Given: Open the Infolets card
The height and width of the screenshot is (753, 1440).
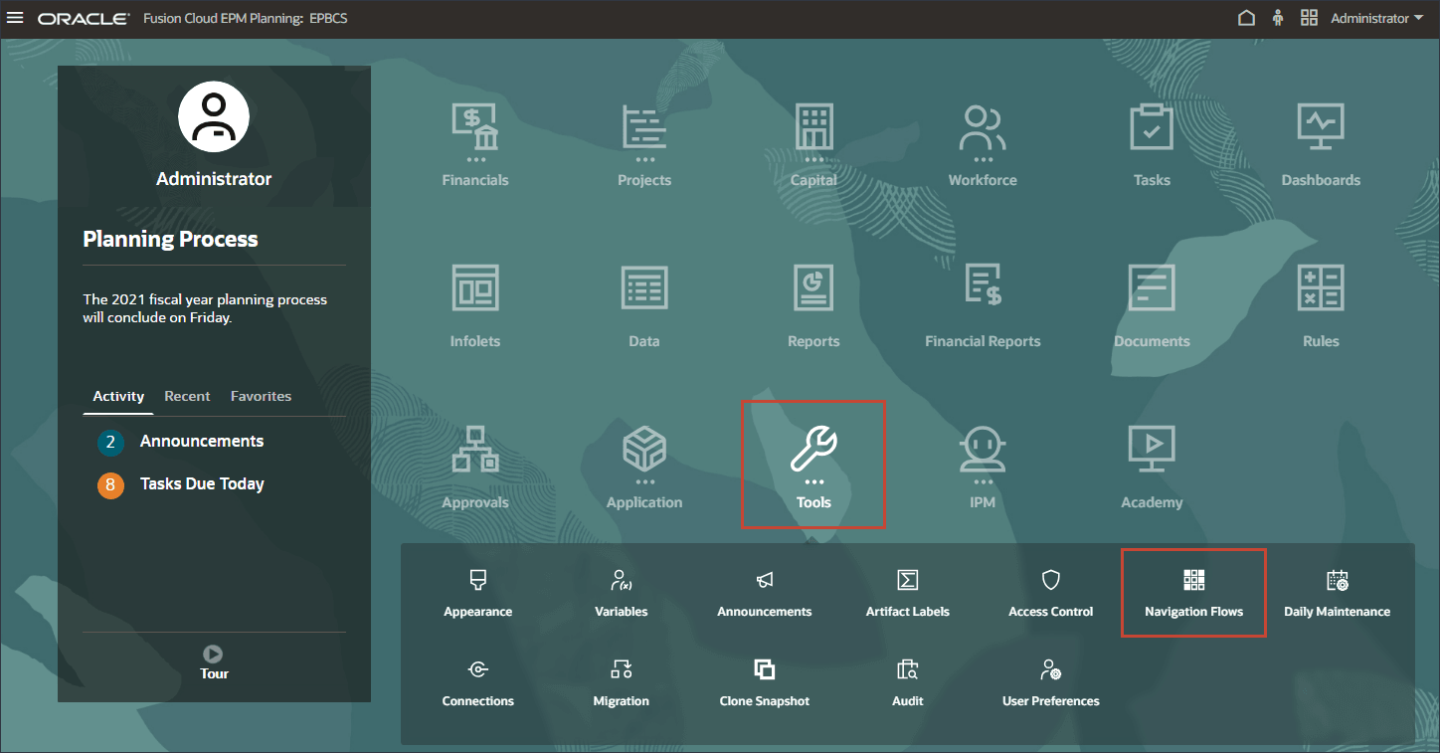Looking at the screenshot, I should 475,306.
